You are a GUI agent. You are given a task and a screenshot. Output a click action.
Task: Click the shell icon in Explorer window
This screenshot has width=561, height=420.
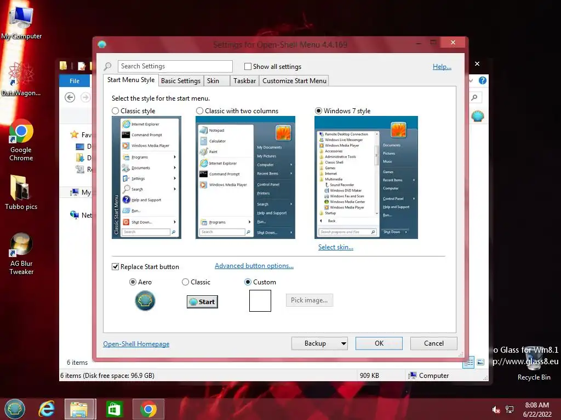tap(478, 116)
